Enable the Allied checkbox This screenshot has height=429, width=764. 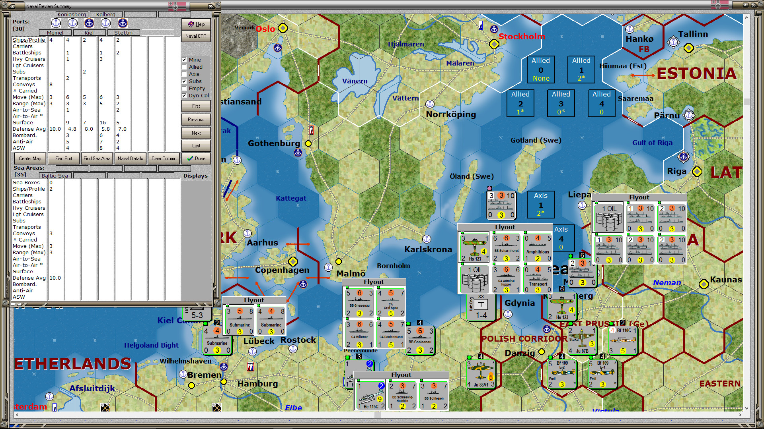point(184,67)
